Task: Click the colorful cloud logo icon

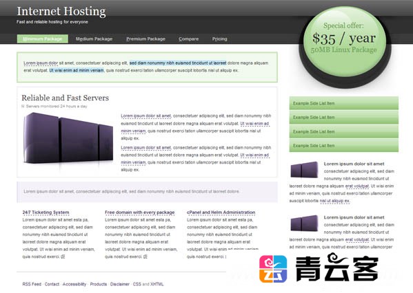Action: click(273, 268)
